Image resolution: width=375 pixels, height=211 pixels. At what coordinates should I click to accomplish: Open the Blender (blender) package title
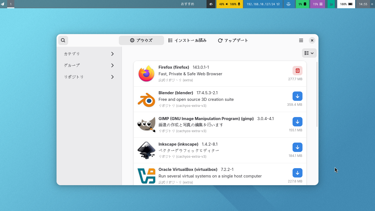point(176,93)
